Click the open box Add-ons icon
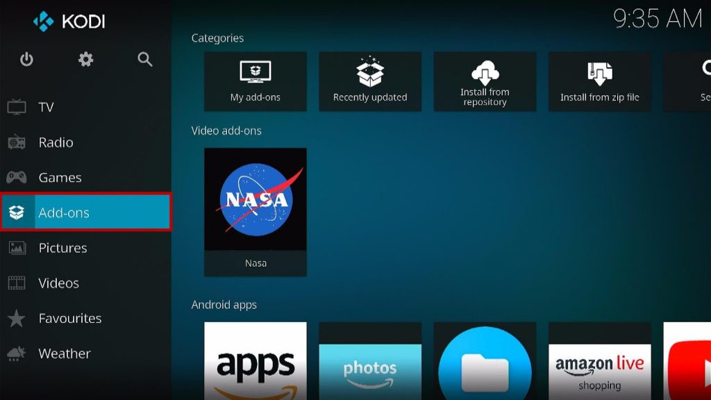The width and height of the screenshot is (711, 400). [x=17, y=212]
